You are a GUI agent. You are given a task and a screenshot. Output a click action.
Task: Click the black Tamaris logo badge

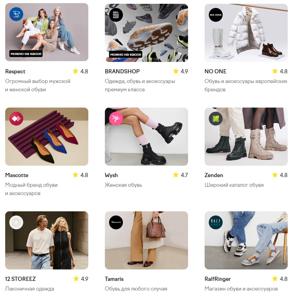pos(116,222)
